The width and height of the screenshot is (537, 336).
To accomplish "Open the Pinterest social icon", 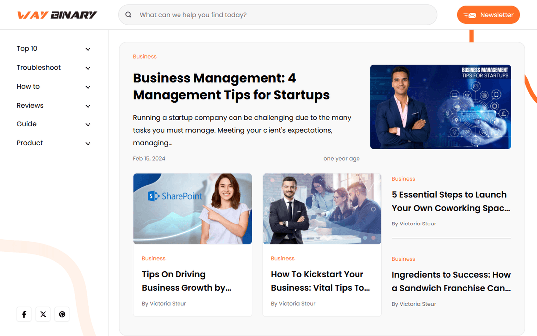I will click(62, 314).
